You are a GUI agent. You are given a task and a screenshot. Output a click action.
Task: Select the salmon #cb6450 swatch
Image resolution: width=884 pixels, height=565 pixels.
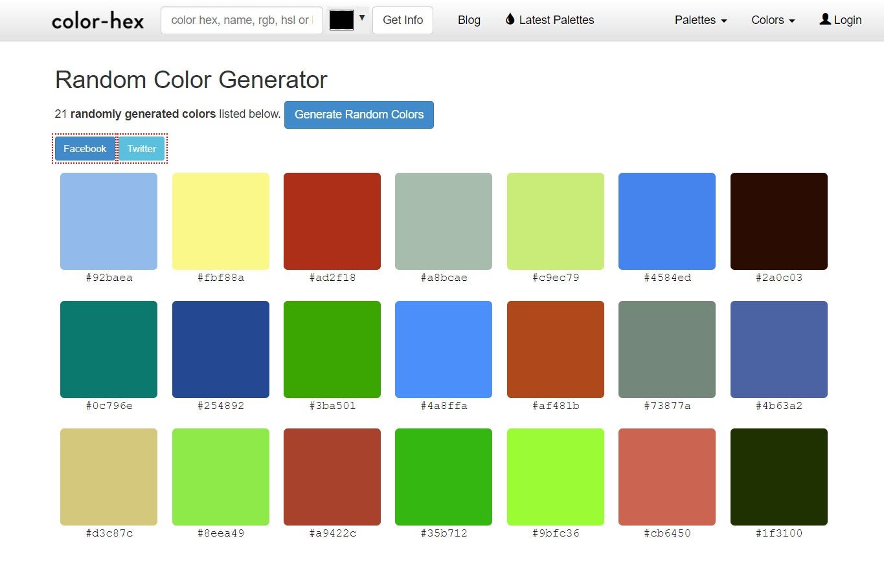pos(667,476)
